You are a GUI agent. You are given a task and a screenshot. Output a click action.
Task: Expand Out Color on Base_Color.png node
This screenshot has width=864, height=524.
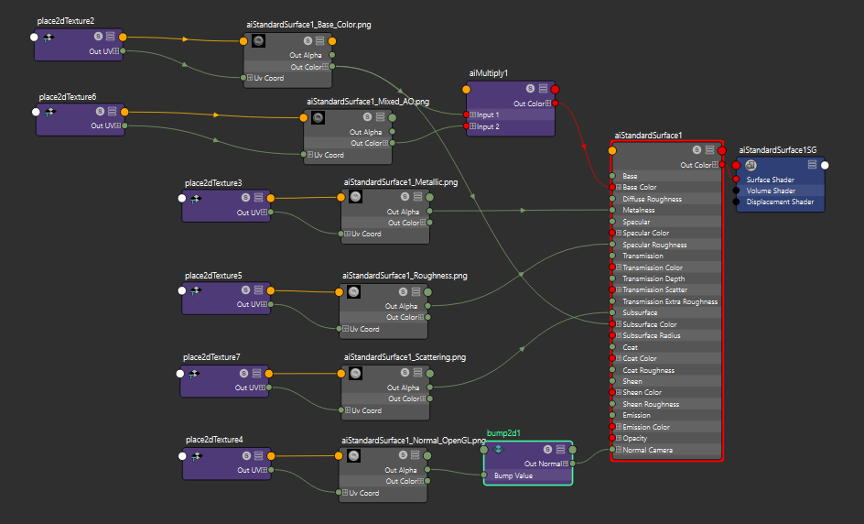click(326, 66)
